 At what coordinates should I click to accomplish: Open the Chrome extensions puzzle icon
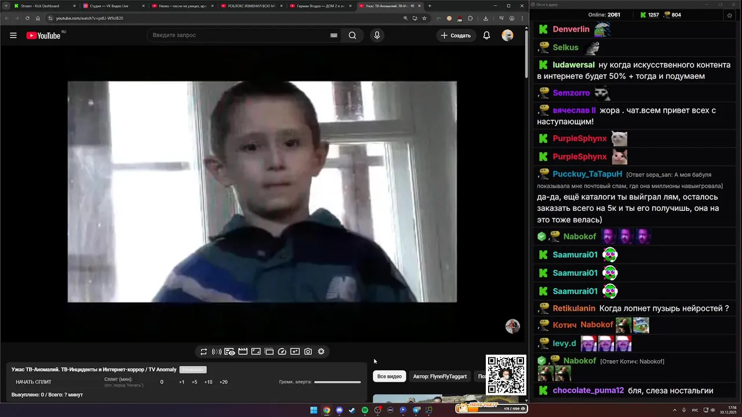[470, 18]
